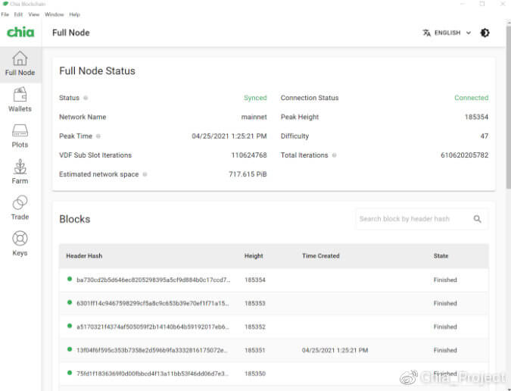Open the Edit menu

pyautogui.click(x=18, y=14)
